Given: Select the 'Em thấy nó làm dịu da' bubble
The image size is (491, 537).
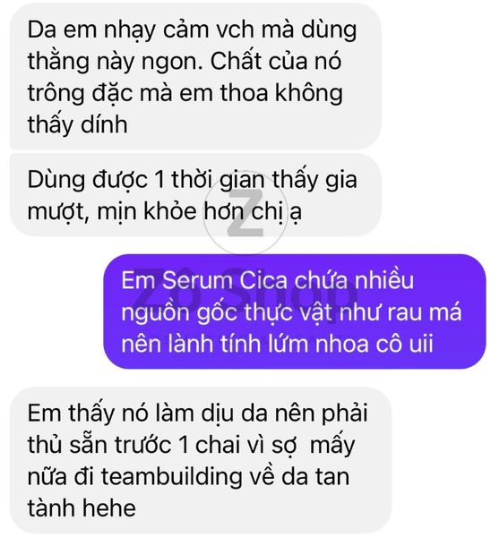Looking at the screenshot, I should coord(201,460).
